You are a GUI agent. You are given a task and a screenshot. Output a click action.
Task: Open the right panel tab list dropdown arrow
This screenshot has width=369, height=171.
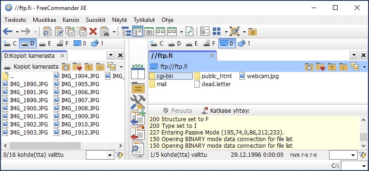[x=354, y=55]
